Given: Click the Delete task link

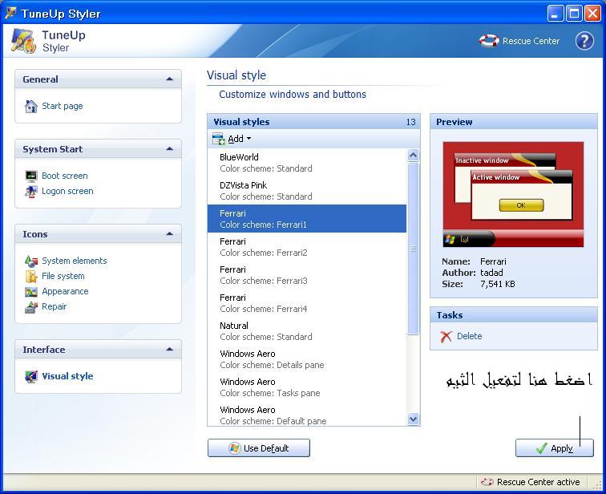Looking at the screenshot, I should point(469,336).
